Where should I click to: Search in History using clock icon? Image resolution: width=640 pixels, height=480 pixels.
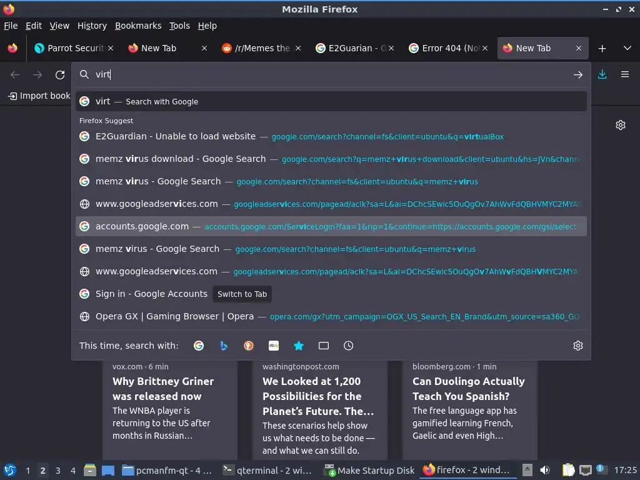[349, 346]
